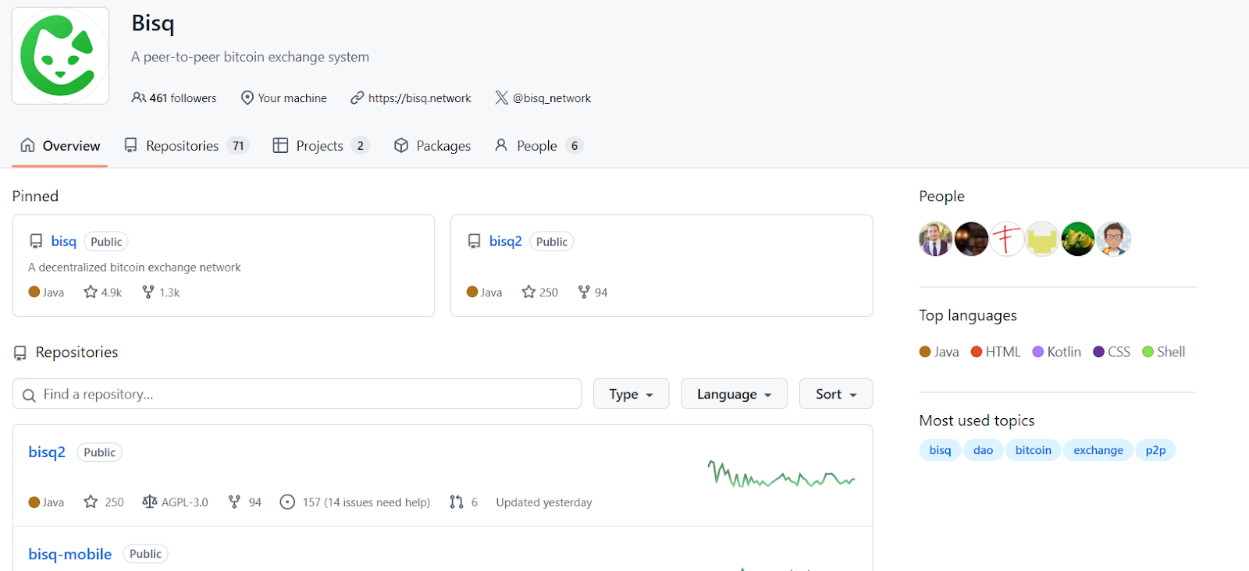Open the cartoon face with glasses avatar
The width and height of the screenshot is (1249, 571).
tap(1114, 239)
